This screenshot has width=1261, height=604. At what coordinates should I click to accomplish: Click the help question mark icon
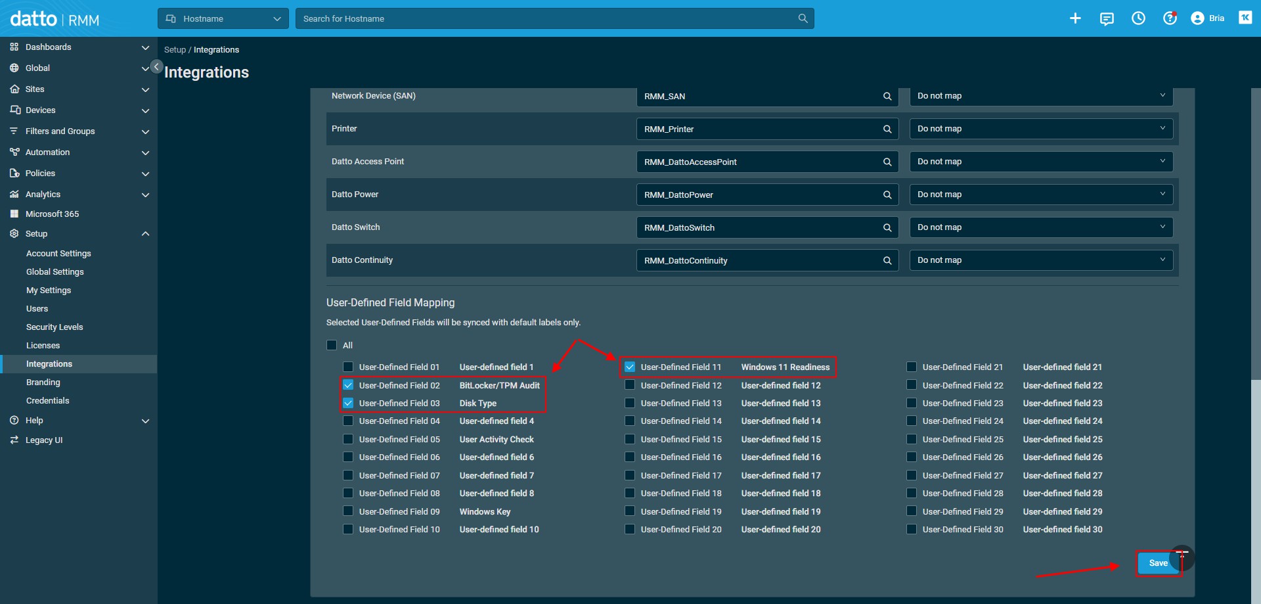(1170, 18)
